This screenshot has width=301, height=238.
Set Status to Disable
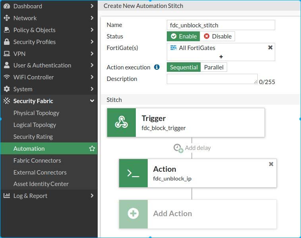click(218, 36)
